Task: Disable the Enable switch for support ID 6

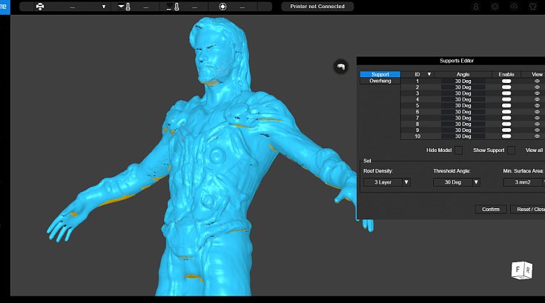Action: coord(506,112)
